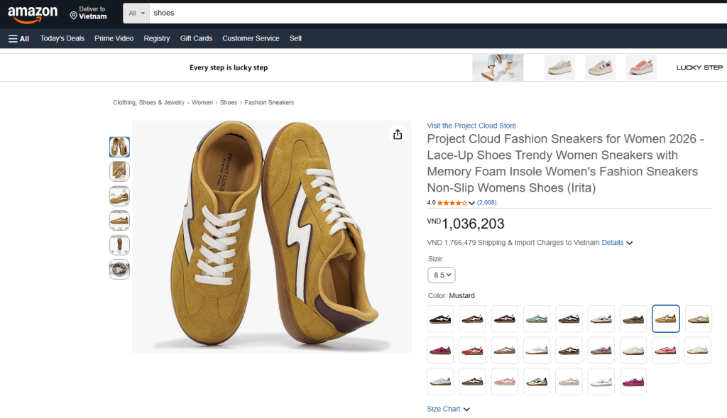
Task: Visit the Project Cloud Store link
Action: pyautogui.click(x=471, y=126)
